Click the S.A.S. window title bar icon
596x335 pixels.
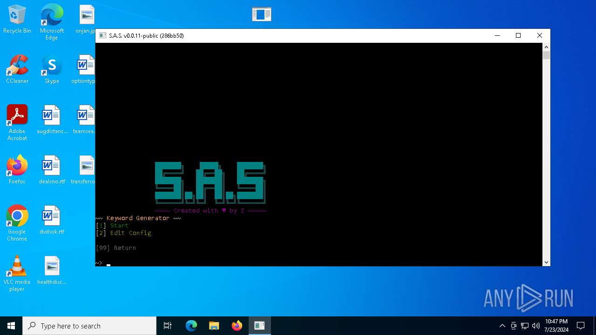tap(103, 35)
